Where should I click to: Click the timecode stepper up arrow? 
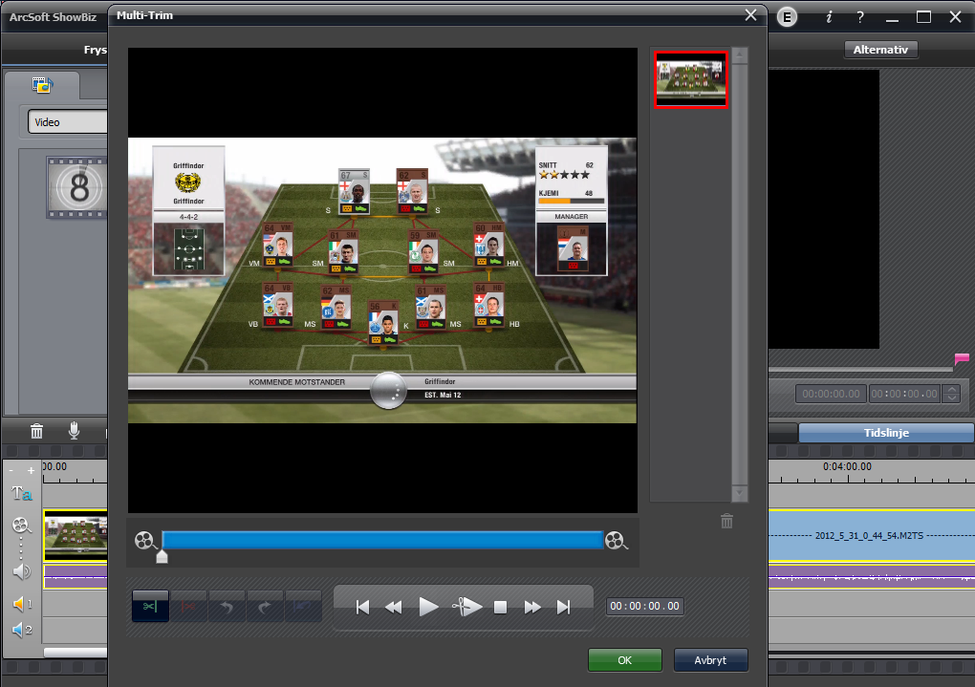[x=951, y=389]
